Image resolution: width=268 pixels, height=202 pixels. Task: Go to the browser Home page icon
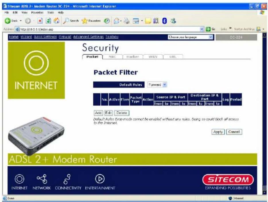57,21
